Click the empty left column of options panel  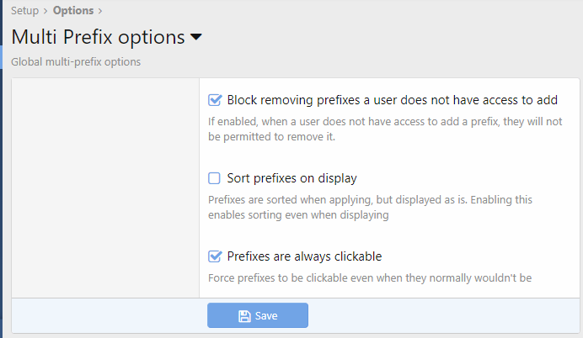(x=105, y=185)
